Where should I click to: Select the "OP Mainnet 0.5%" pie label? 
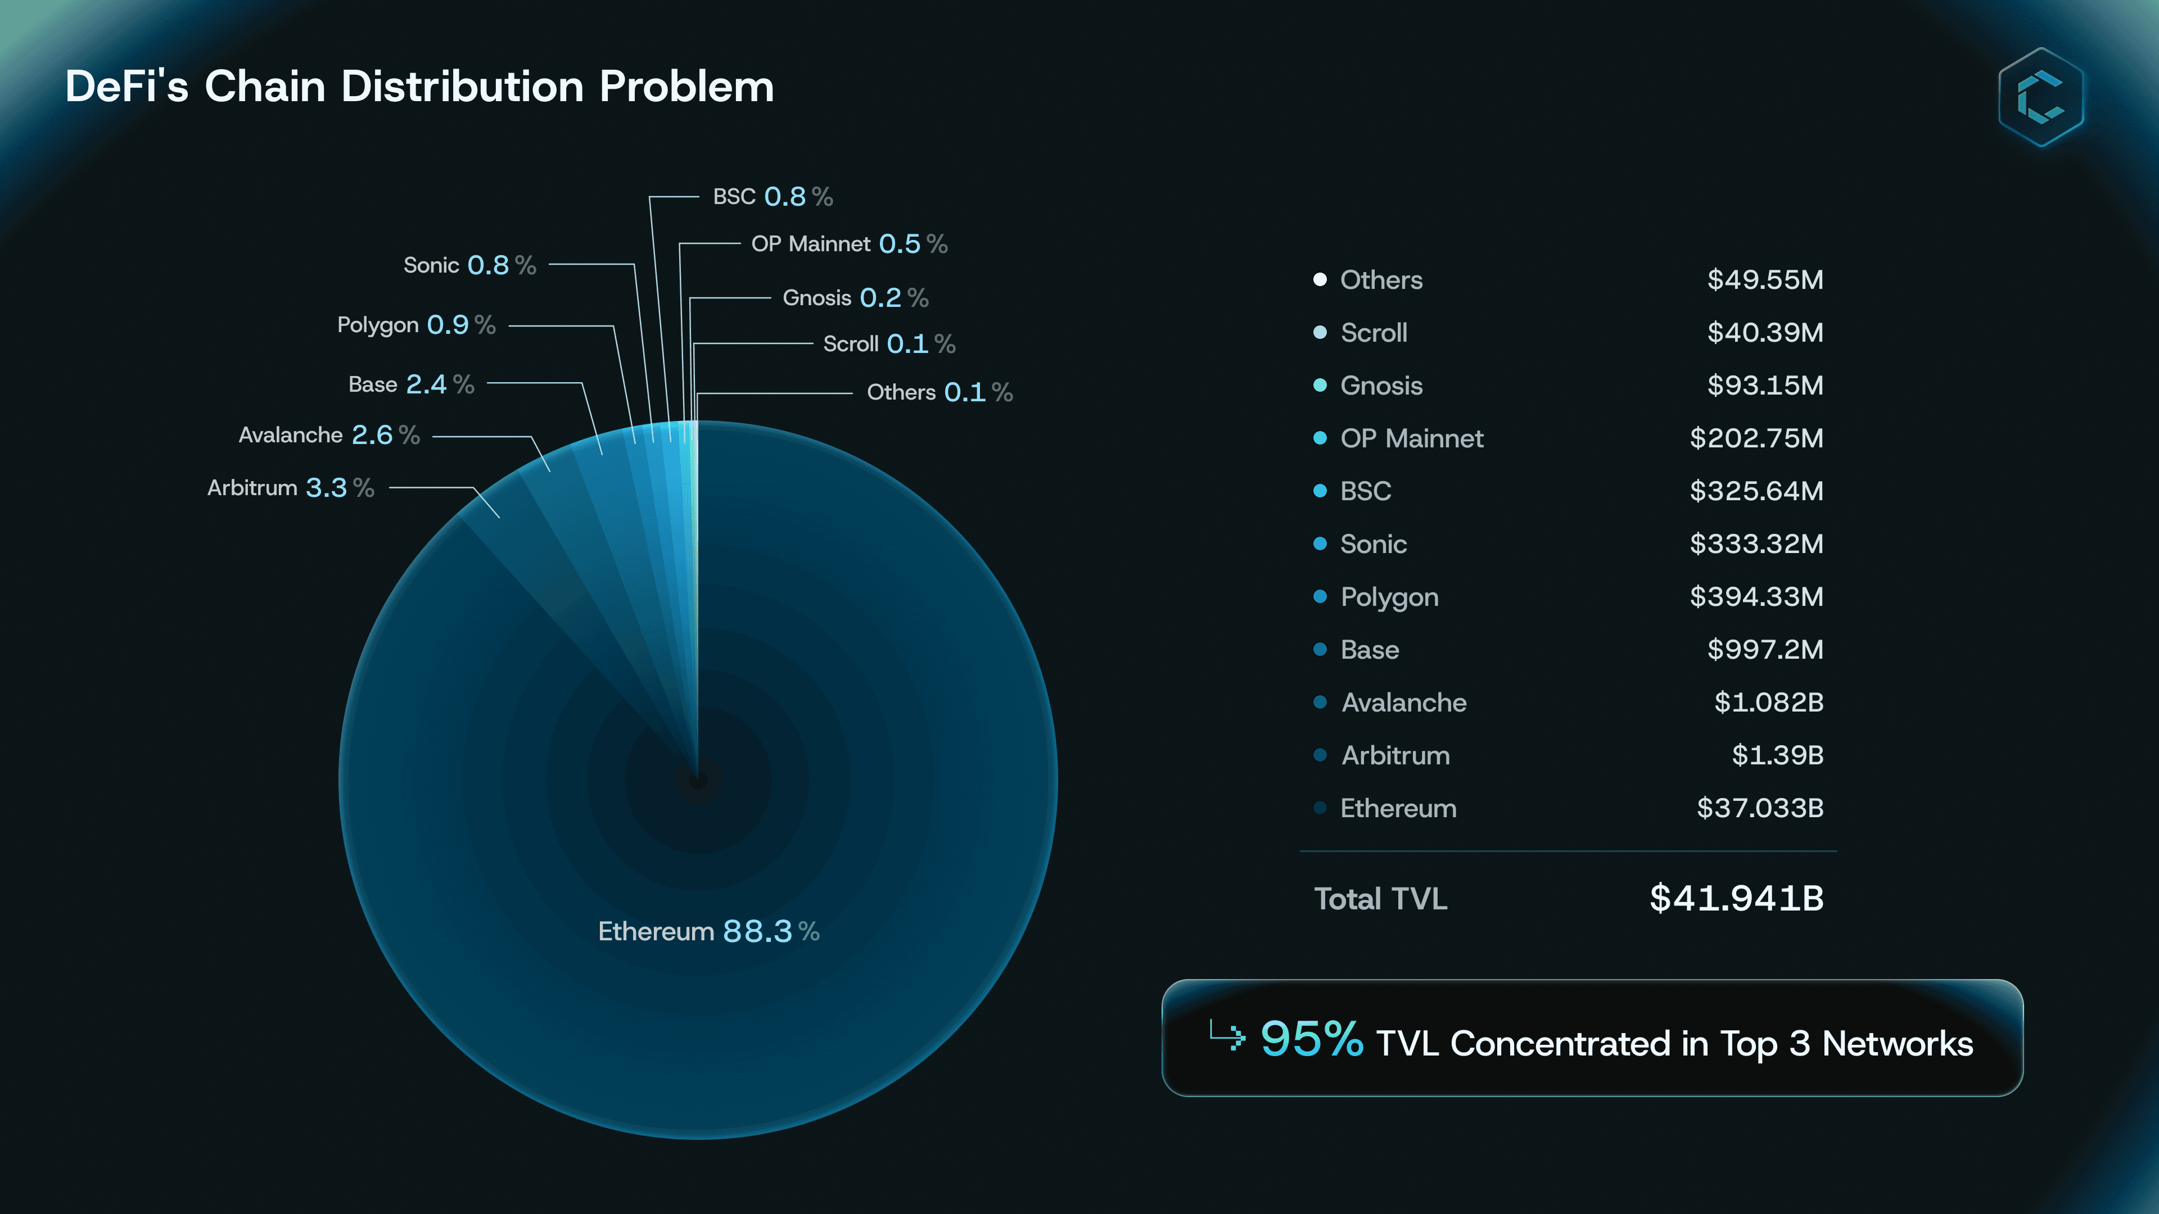coord(849,244)
